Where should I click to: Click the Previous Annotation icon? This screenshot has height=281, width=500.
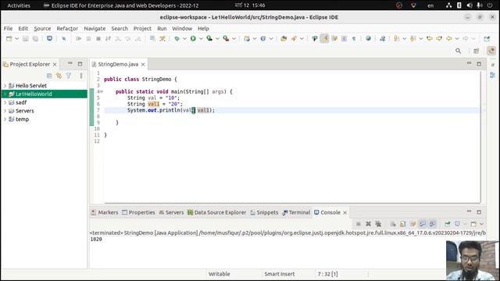coord(413,38)
